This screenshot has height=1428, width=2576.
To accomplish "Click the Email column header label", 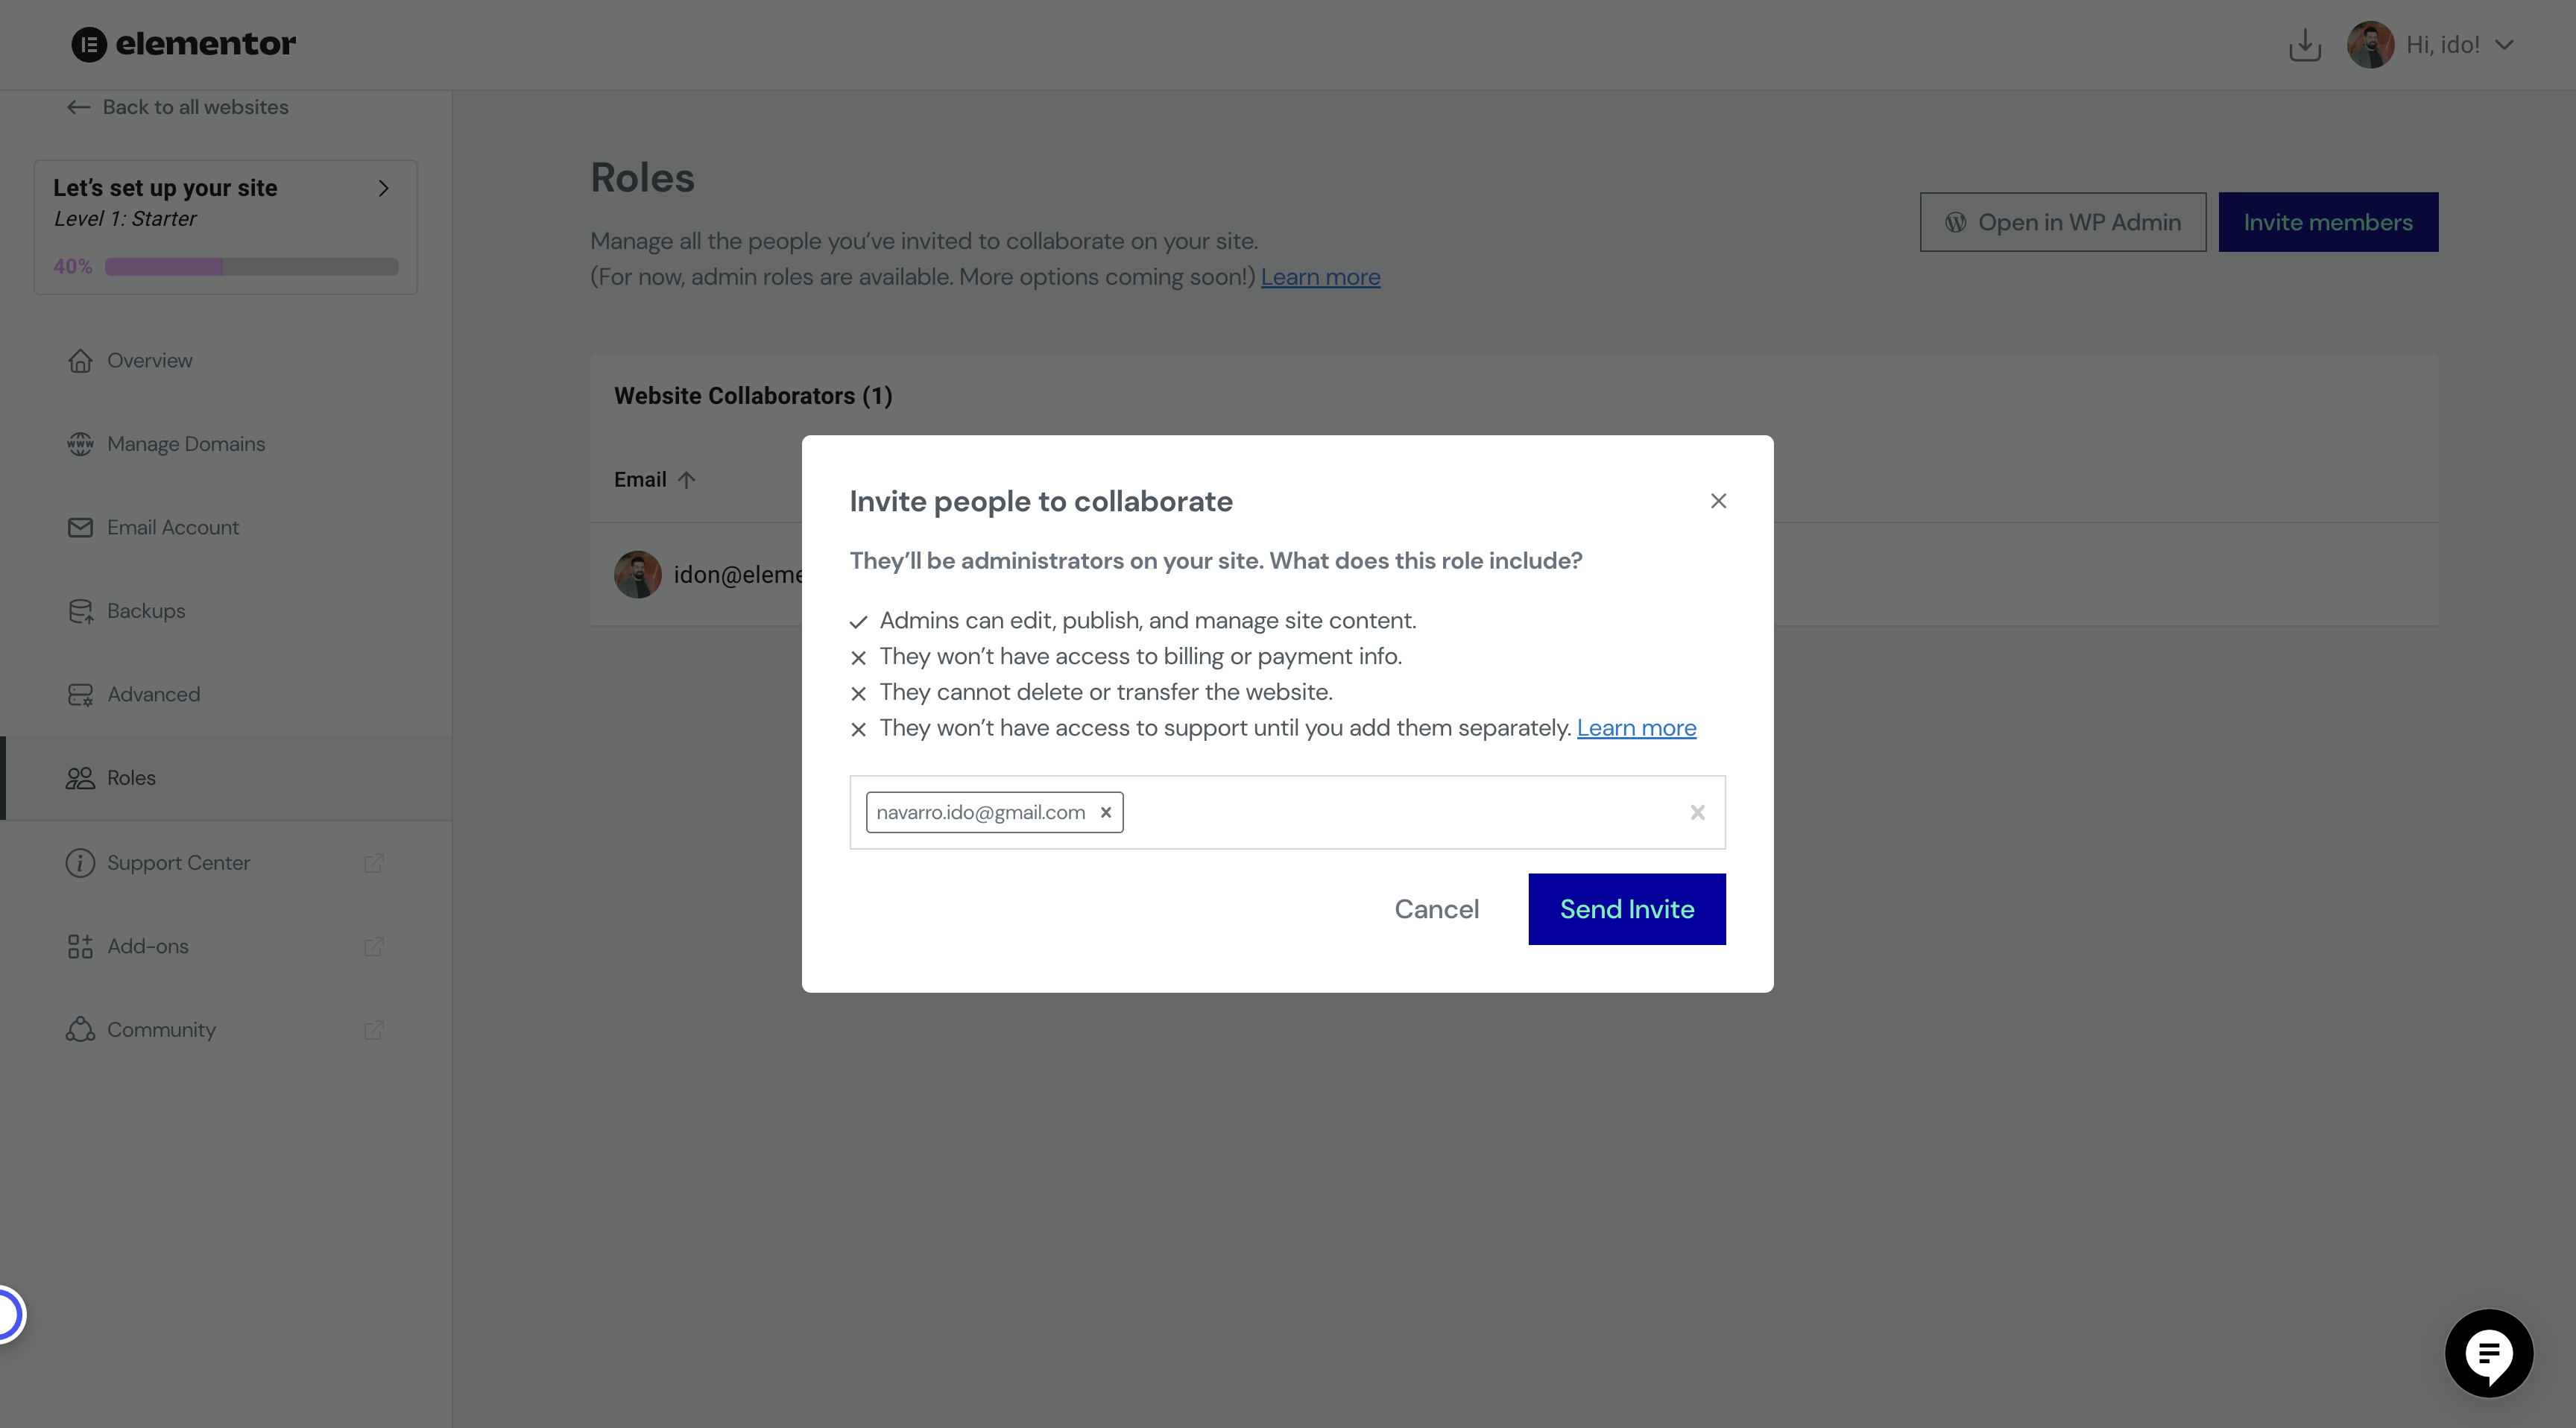I will (640, 480).
